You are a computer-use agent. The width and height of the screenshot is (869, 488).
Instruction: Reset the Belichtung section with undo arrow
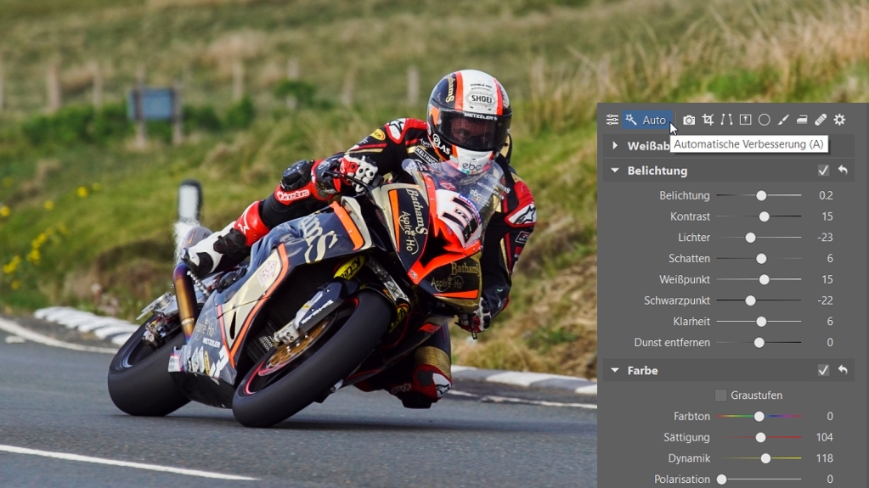pos(843,170)
